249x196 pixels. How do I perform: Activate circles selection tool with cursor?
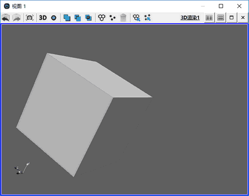[x=137, y=18]
